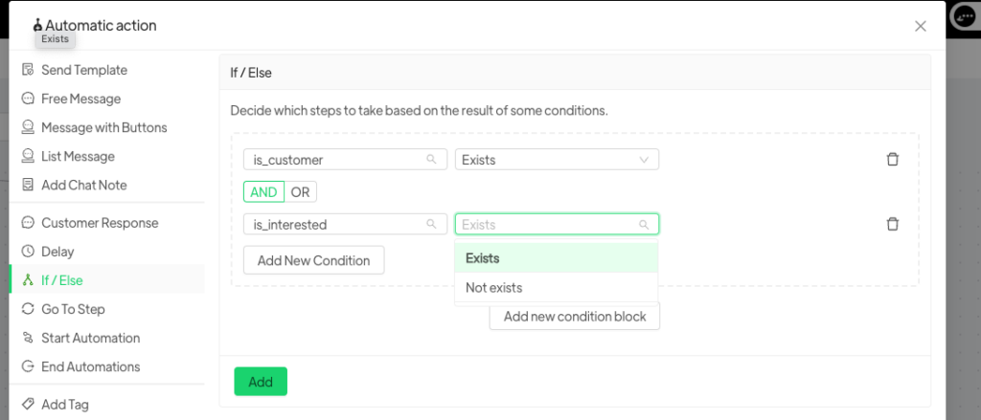Delete the is_customer condition with trash icon
This screenshot has height=420, width=981.
tap(892, 160)
